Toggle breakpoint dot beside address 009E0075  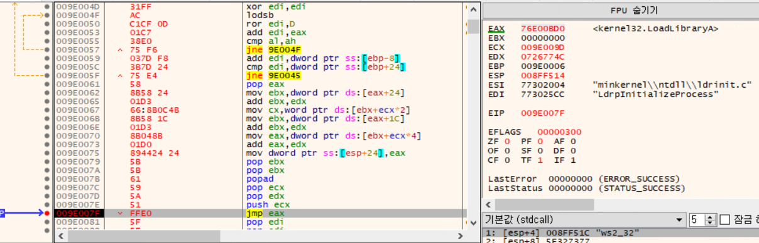48,153
